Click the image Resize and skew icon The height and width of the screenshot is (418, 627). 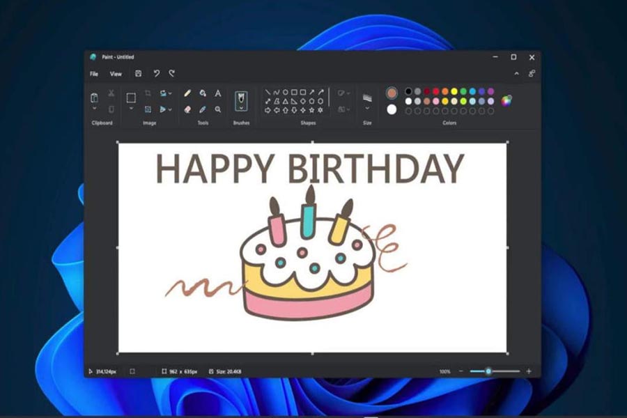(x=148, y=109)
